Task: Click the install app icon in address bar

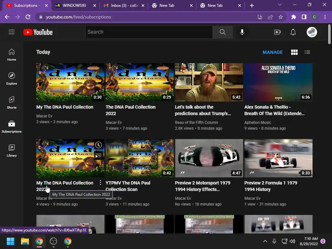Action: click(x=260, y=17)
